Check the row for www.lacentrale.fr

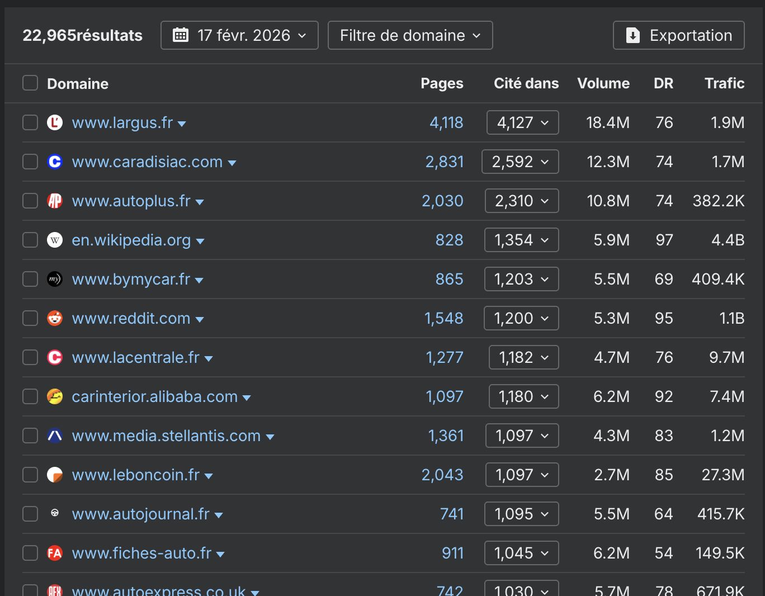30,357
